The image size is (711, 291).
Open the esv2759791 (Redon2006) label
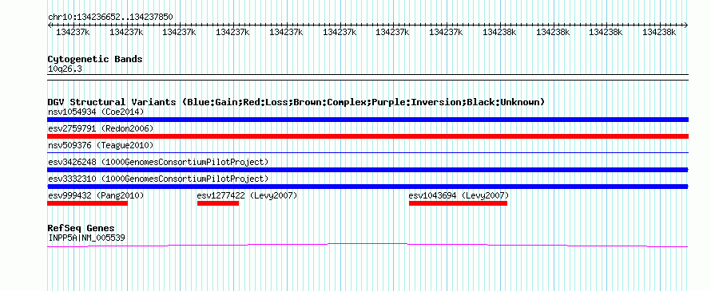coord(101,128)
